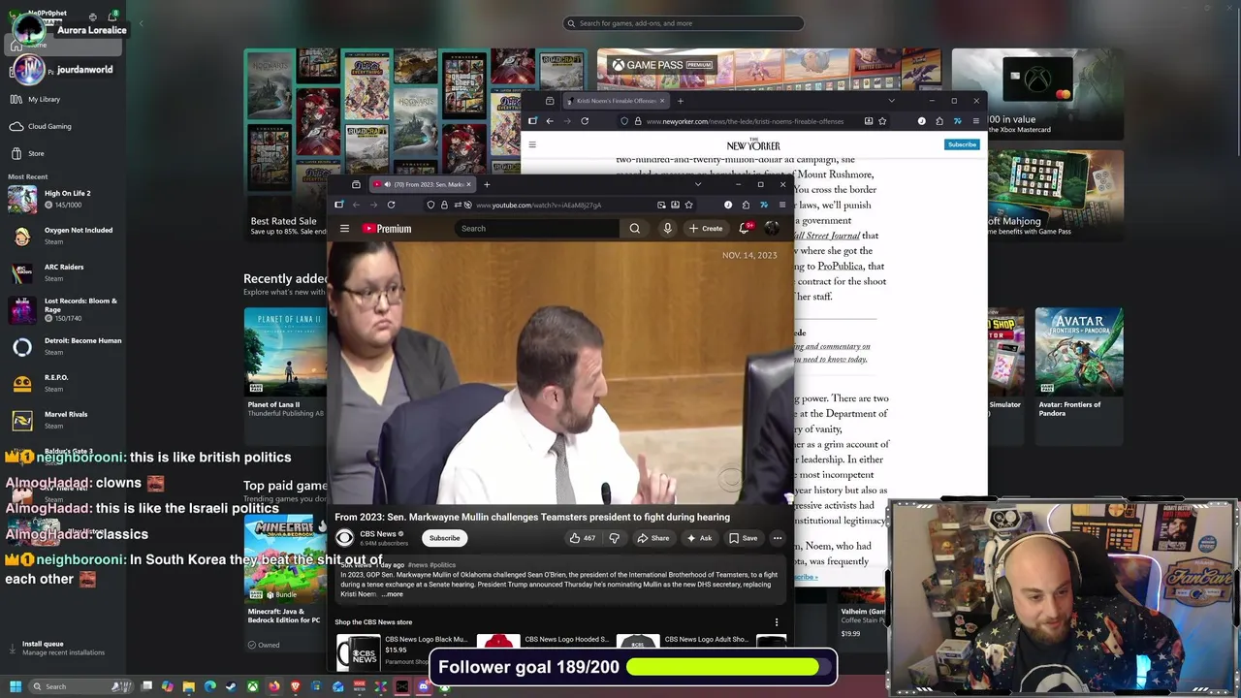Viewport: 1241px width, 698px height.
Task: Click the CBS News channel avatar
Action: click(x=344, y=538)
